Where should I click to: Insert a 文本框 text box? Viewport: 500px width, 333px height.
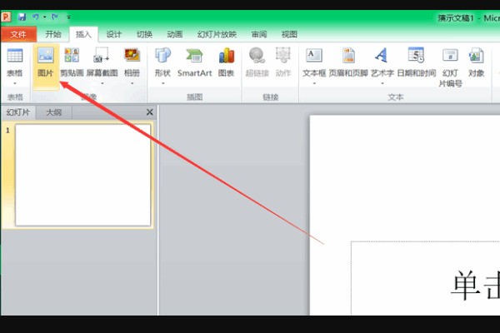[314, 62]
